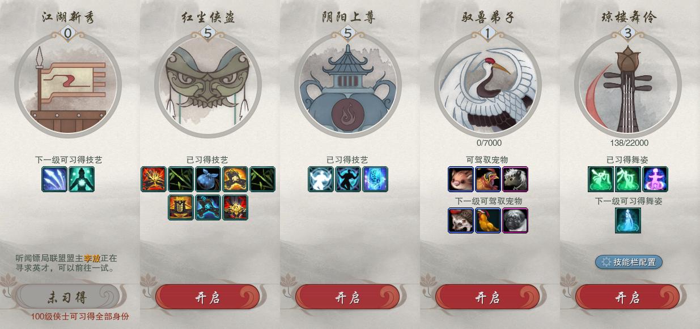This screenshot has height=329, width=700.
Task: Activate 开启 button for 阴阳上尊
Action: [347, 297]
